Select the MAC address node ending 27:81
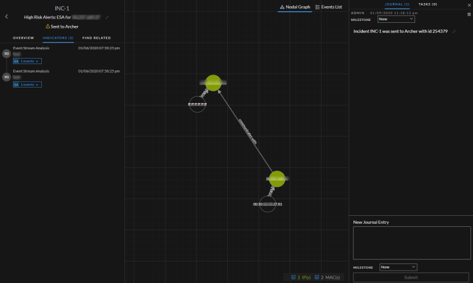Image resolution: width=473 pixels, height=283 pixels. tap(267, 204)
